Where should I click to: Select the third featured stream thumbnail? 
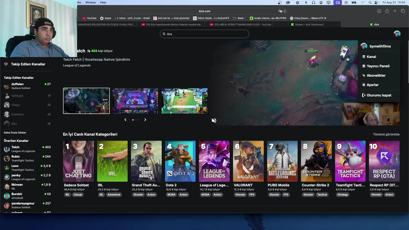coord(184,101)
